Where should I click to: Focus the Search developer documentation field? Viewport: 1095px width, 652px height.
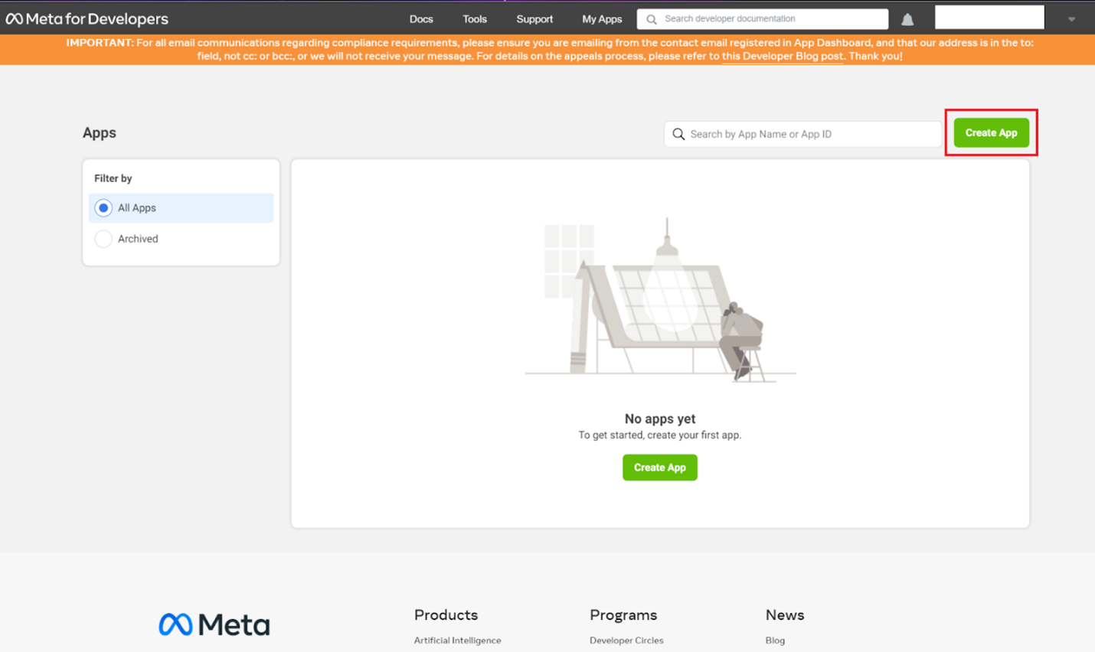(763, 19)
